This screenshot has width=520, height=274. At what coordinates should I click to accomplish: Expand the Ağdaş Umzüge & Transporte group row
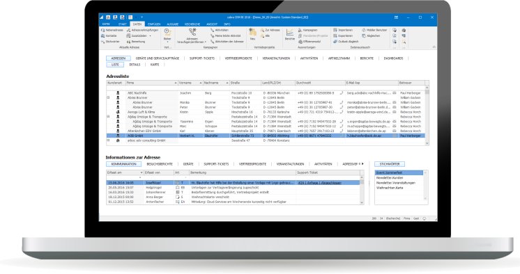(108, 117)
